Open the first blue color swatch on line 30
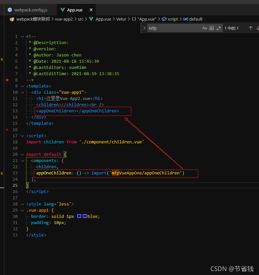 [79, 216]
